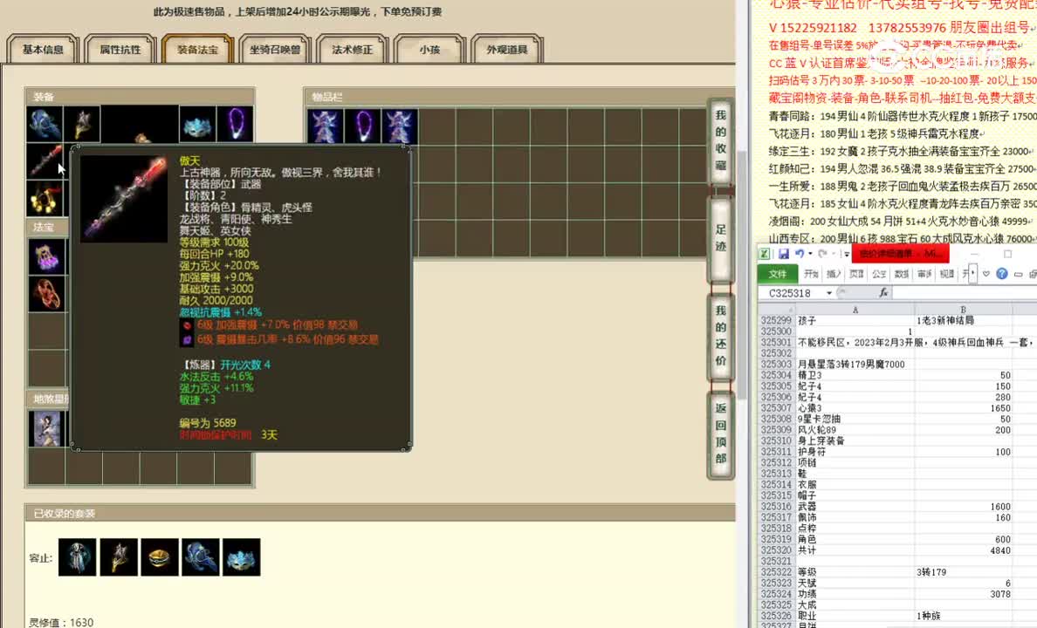Open the Excel 公式 ribbon tab
1037x628 pixels.
[x=879, y=274]
